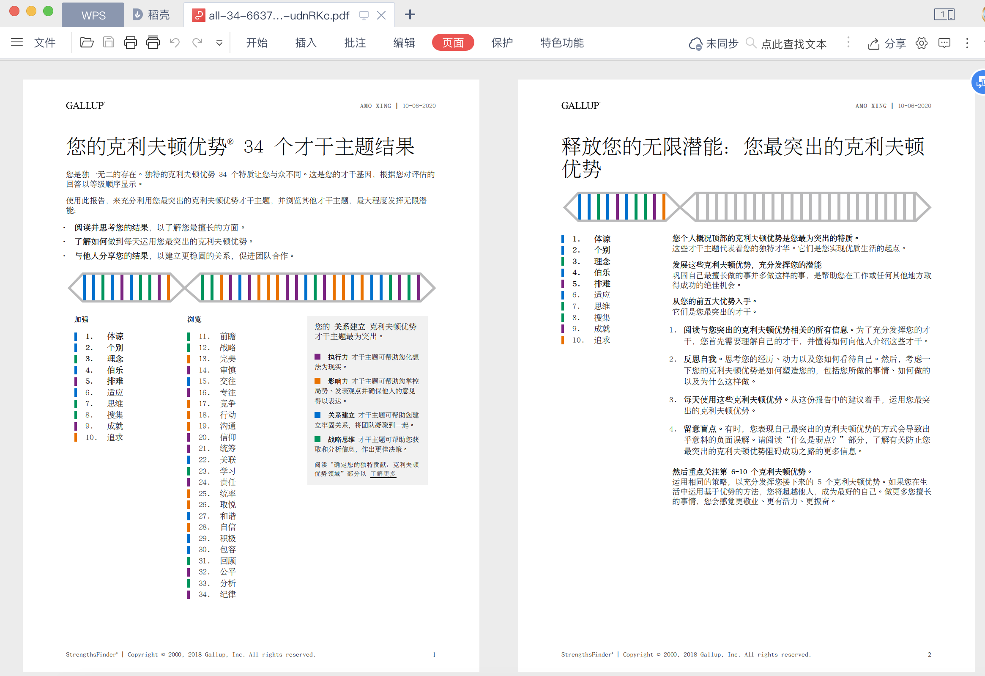Switch to the 插入 tab
Screen dimensions: 985x676
pyautogui.click(x=306, y=43)
